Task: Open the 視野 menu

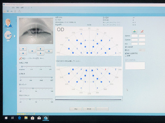Action: point(22,8)
